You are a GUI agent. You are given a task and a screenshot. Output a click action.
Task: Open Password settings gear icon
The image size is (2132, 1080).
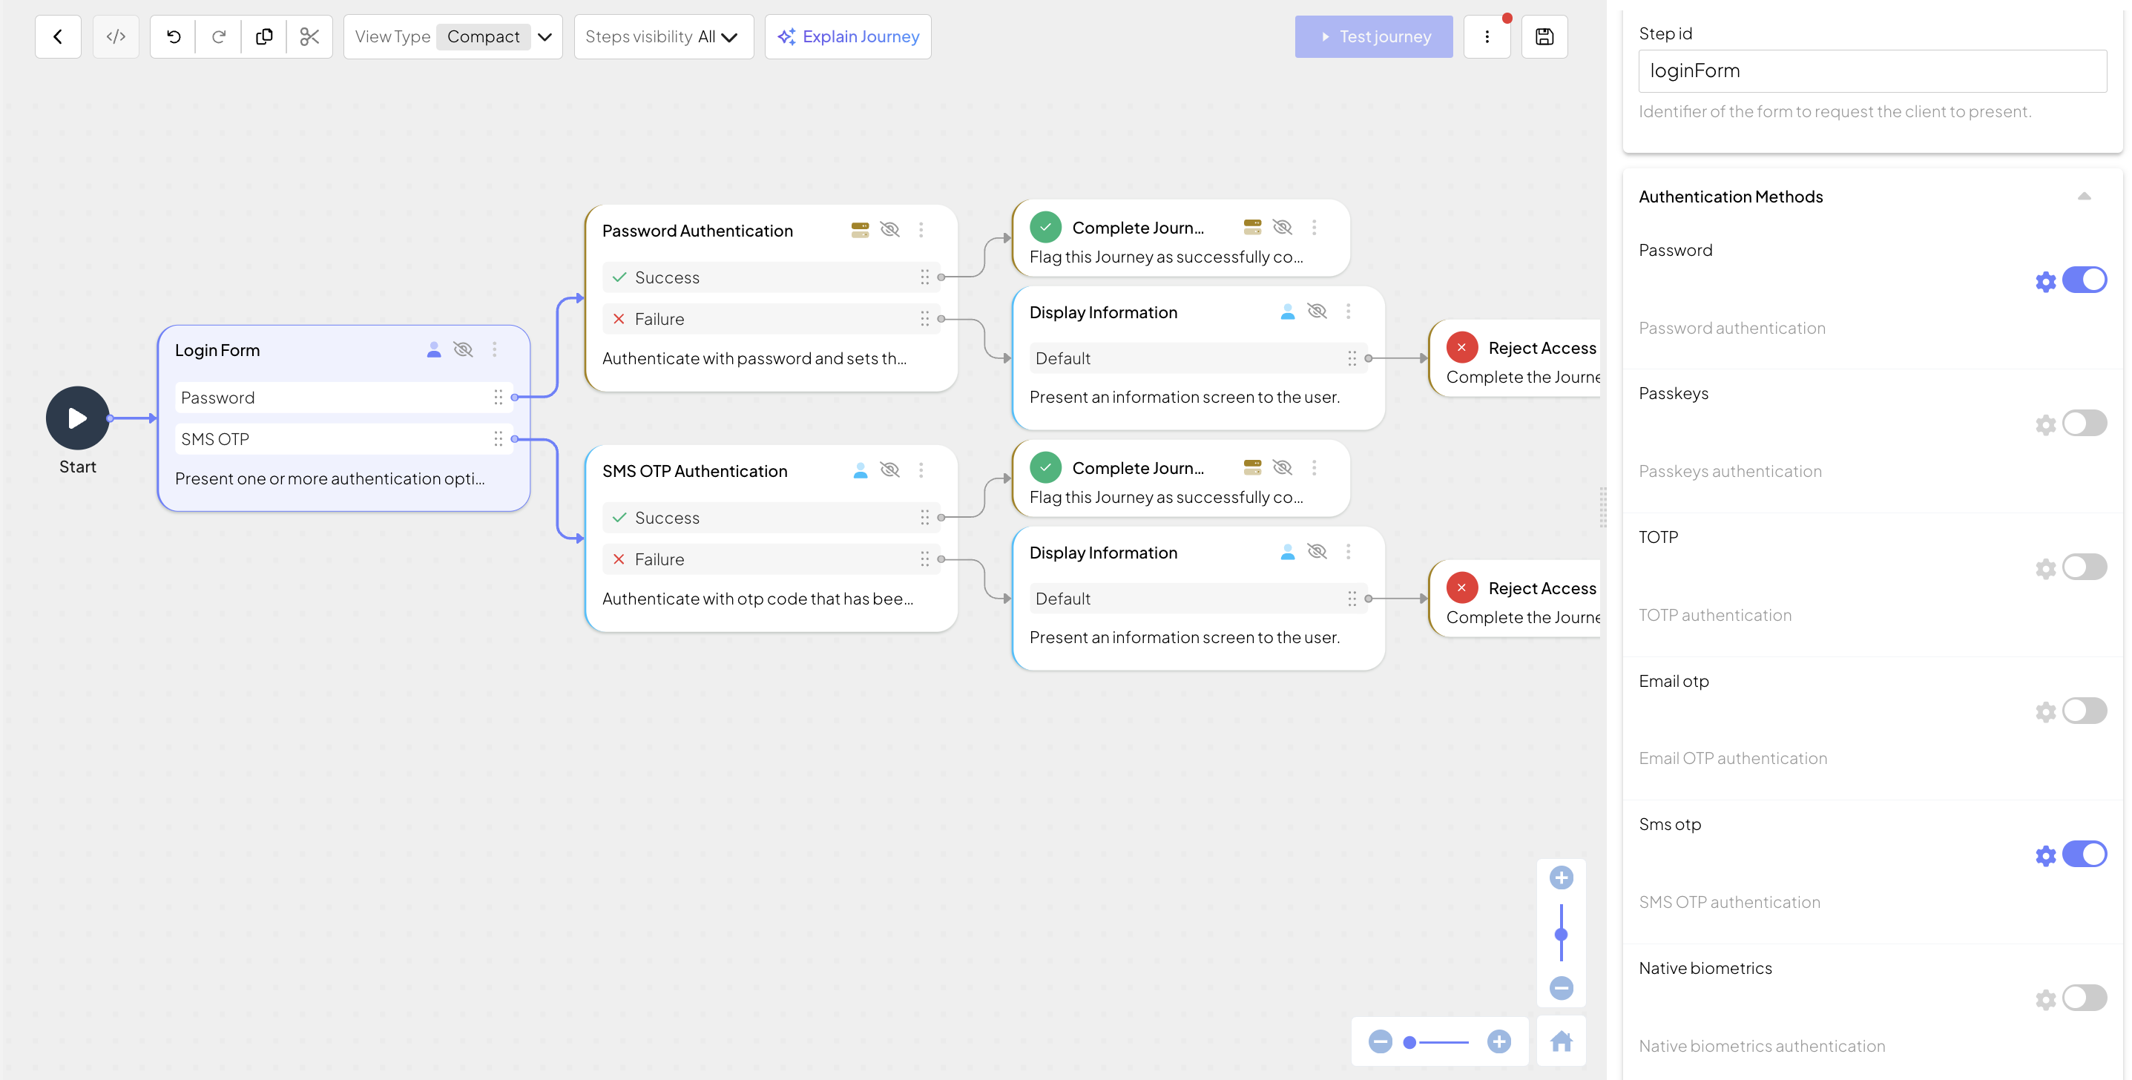tap(2045, 281)
